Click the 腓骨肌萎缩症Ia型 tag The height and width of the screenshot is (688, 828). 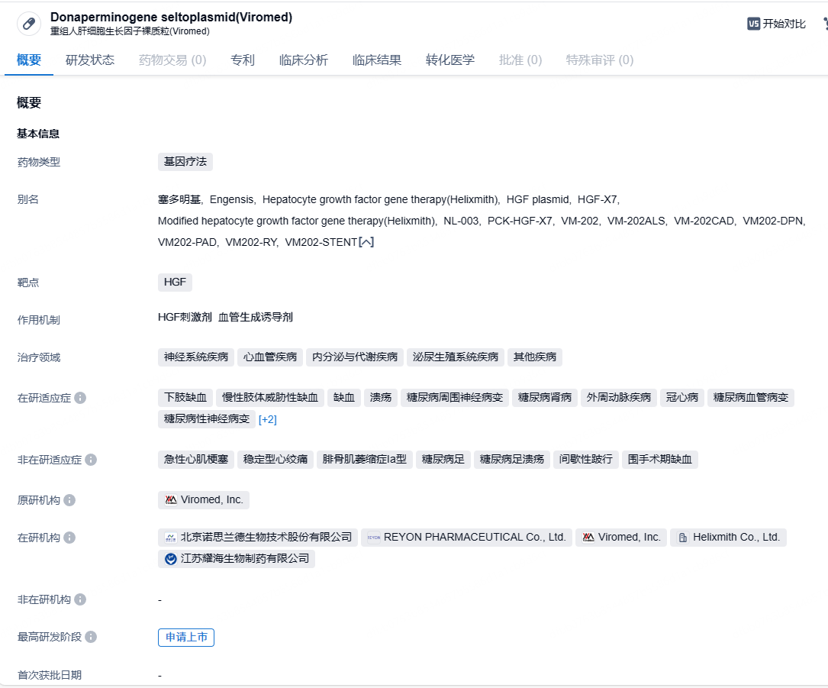[x=364, y=459]
